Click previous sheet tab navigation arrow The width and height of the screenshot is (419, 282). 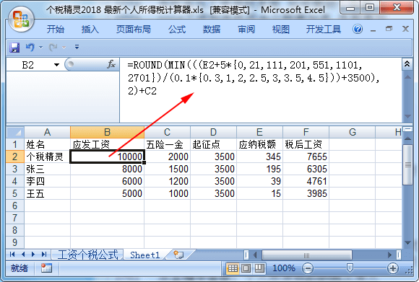coord(23,255)
